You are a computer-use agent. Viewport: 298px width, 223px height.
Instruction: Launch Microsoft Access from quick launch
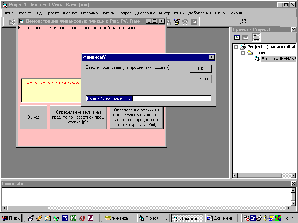pos(91,218)
